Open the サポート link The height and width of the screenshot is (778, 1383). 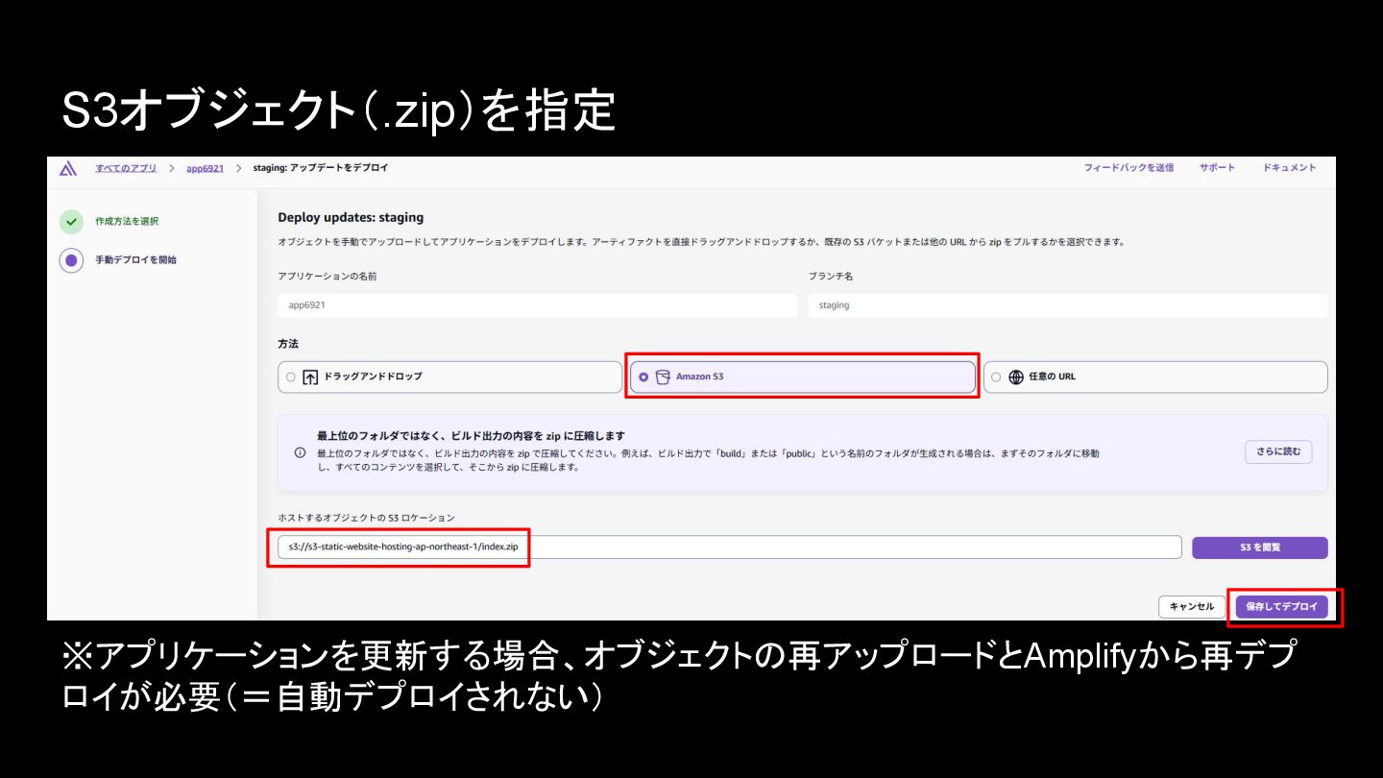1217,168
